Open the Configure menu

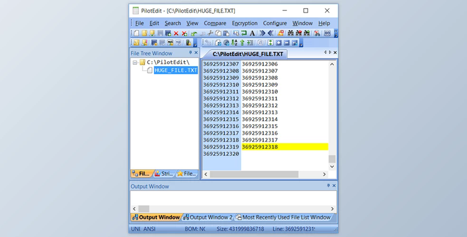coord(275,23)
